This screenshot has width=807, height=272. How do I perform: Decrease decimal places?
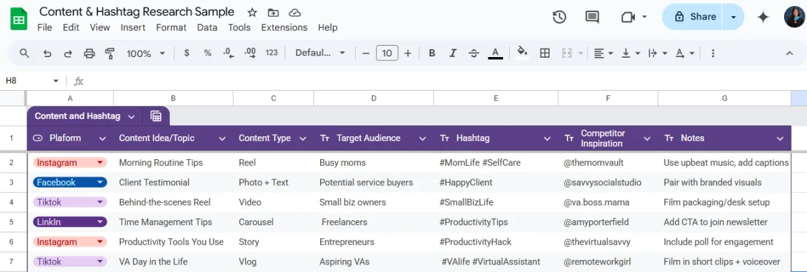[x=229, y=53]
